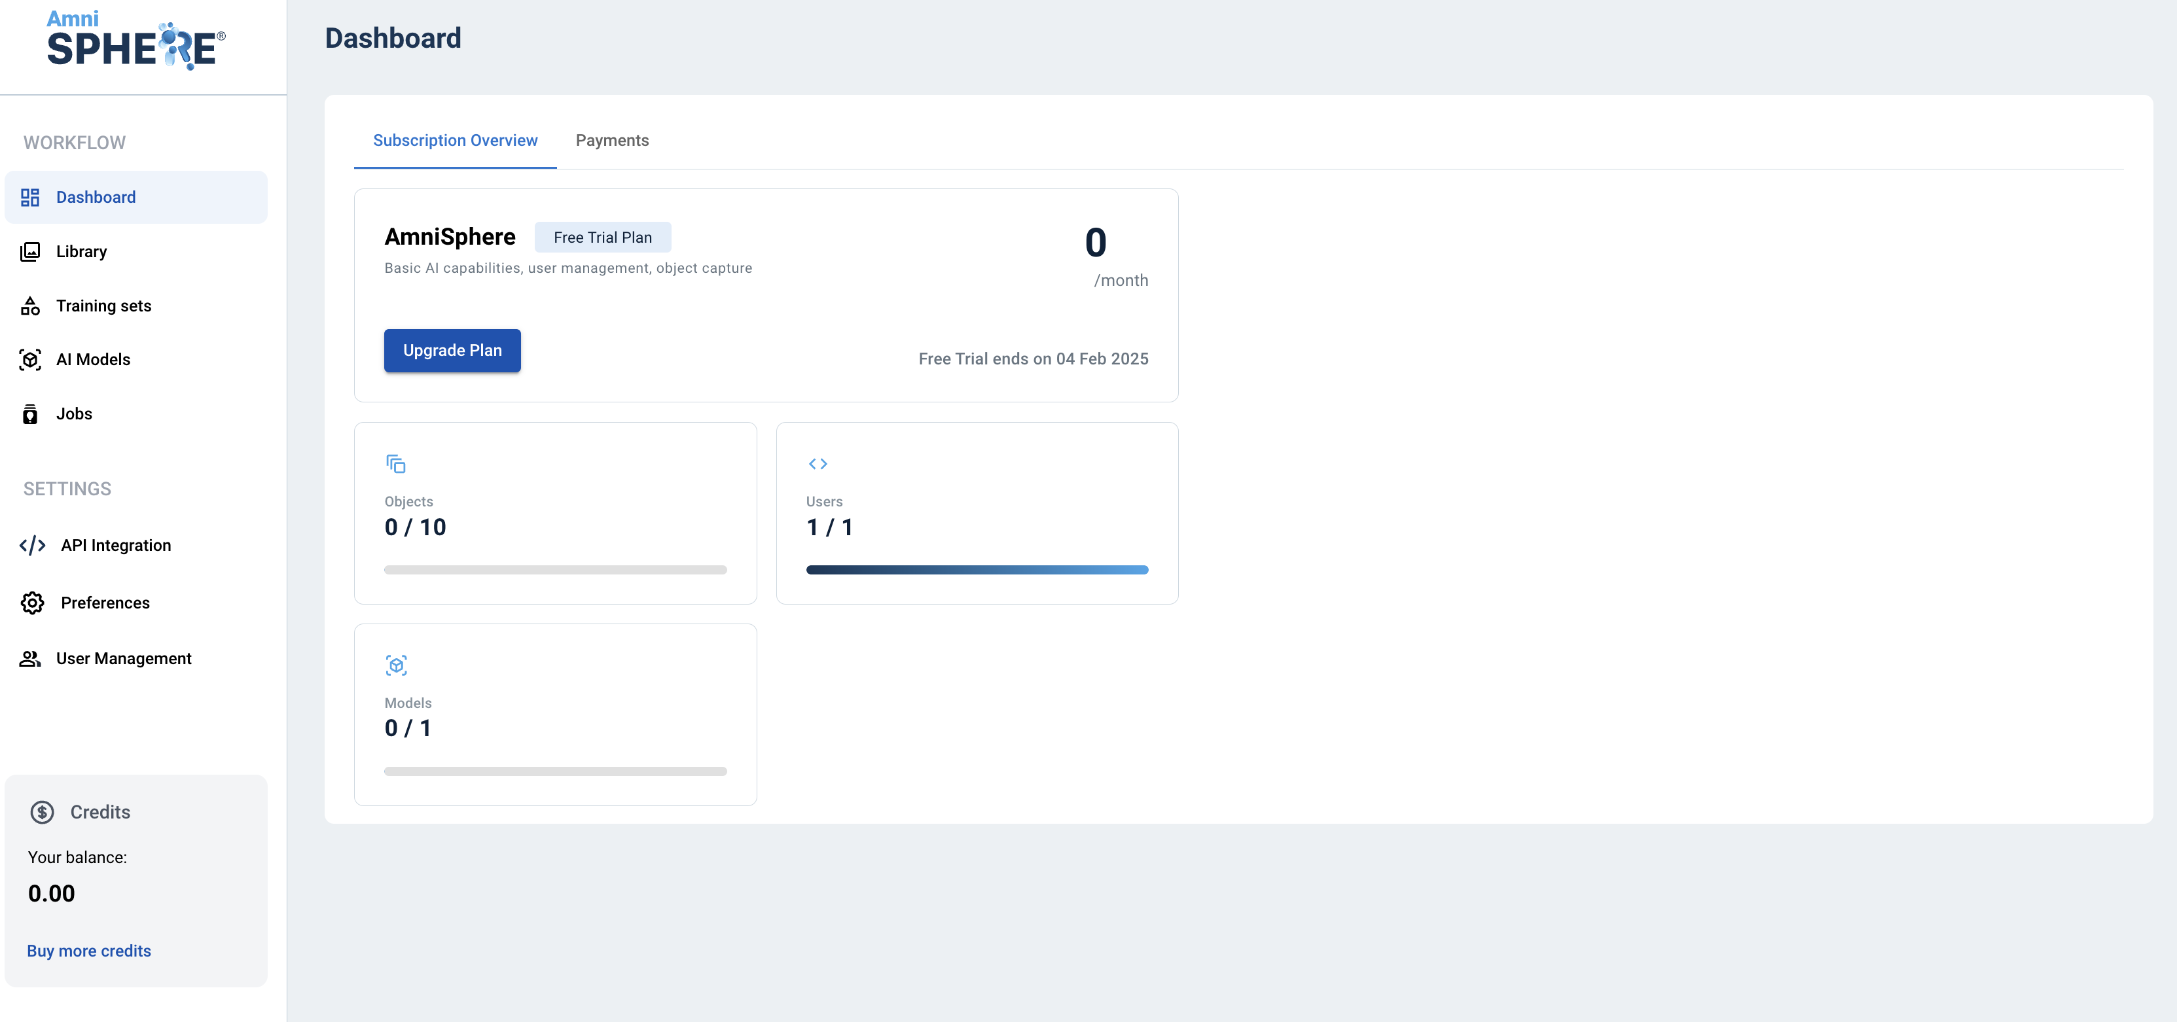Click the Objects 0 / 10 value
Screen dimensions: 2177x1022
click(415, 527)
